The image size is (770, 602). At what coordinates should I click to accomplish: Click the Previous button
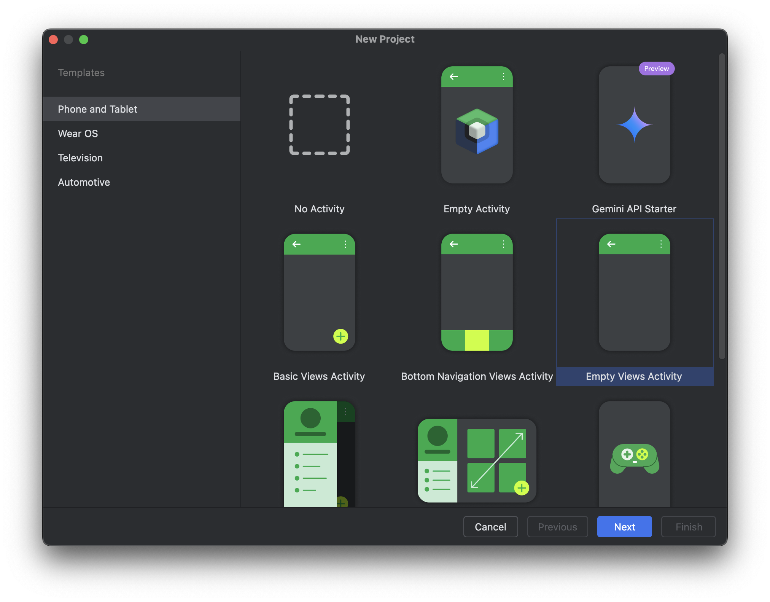click(x=557, y=527)
